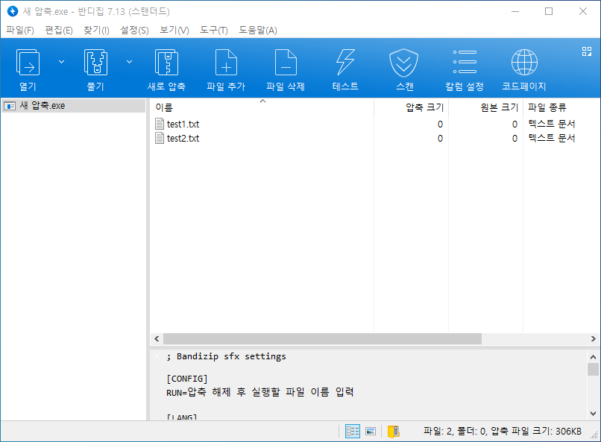Viewport: 601px width, 442px height.
Task: Click the RUN= line in comment pane
Action: coord(260,392)
